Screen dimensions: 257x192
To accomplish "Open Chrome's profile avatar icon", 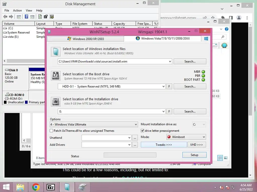I will tap(239, 18).
